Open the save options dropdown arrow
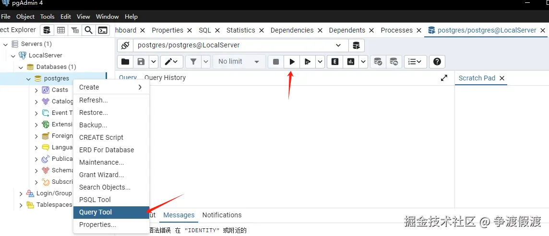The width and height of the screenshot is (549, 236). 154,62
